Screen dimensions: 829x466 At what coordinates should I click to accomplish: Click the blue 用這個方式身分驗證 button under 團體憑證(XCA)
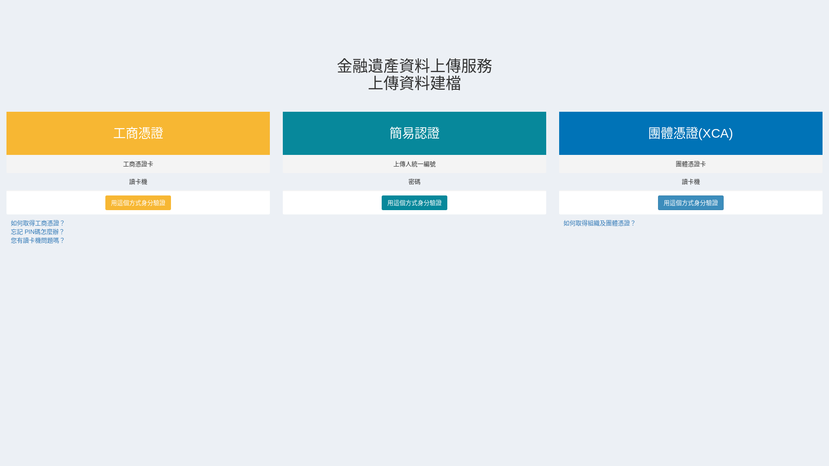click(x=691, y=203)
